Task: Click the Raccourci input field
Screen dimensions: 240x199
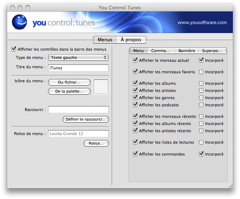Action: pyautogui.click(x=78, y=110)
